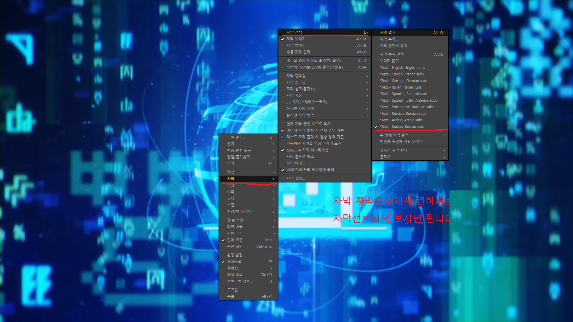573x322 pixels.
Task: Open 자막 설정... at menu bottom
Action: click(x=295, y=179)
